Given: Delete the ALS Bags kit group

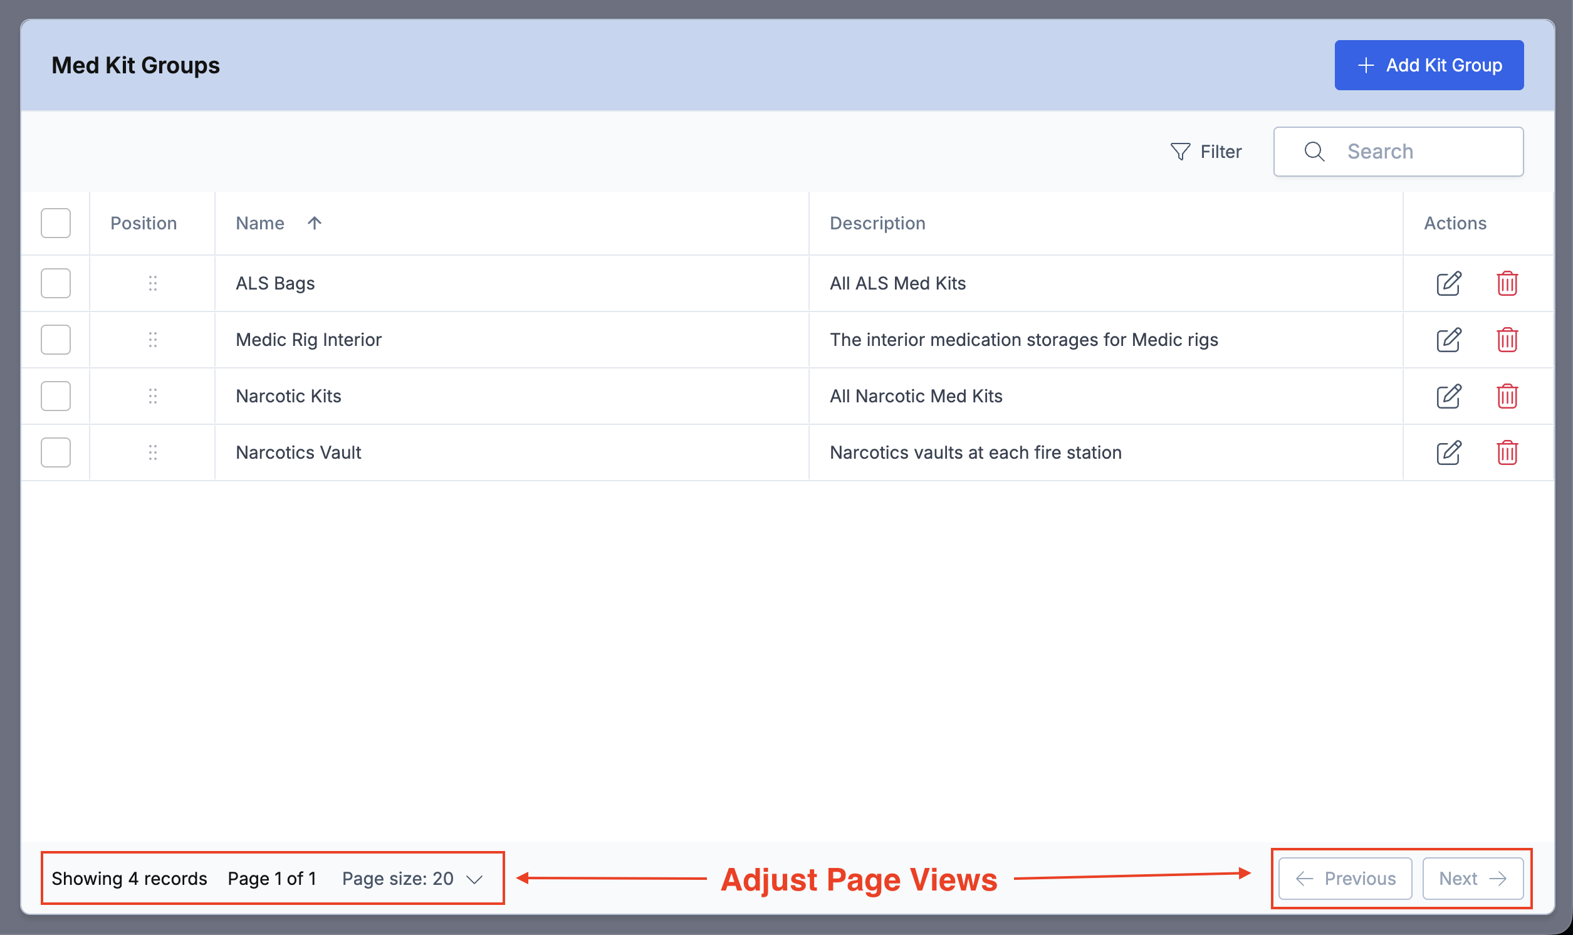Looking at the screenshot, I should pyautogui.click(x=1507, y=283).
